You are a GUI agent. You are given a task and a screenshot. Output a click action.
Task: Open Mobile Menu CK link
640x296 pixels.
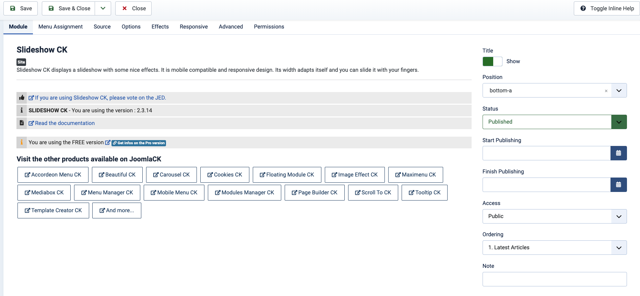(174, 193)
